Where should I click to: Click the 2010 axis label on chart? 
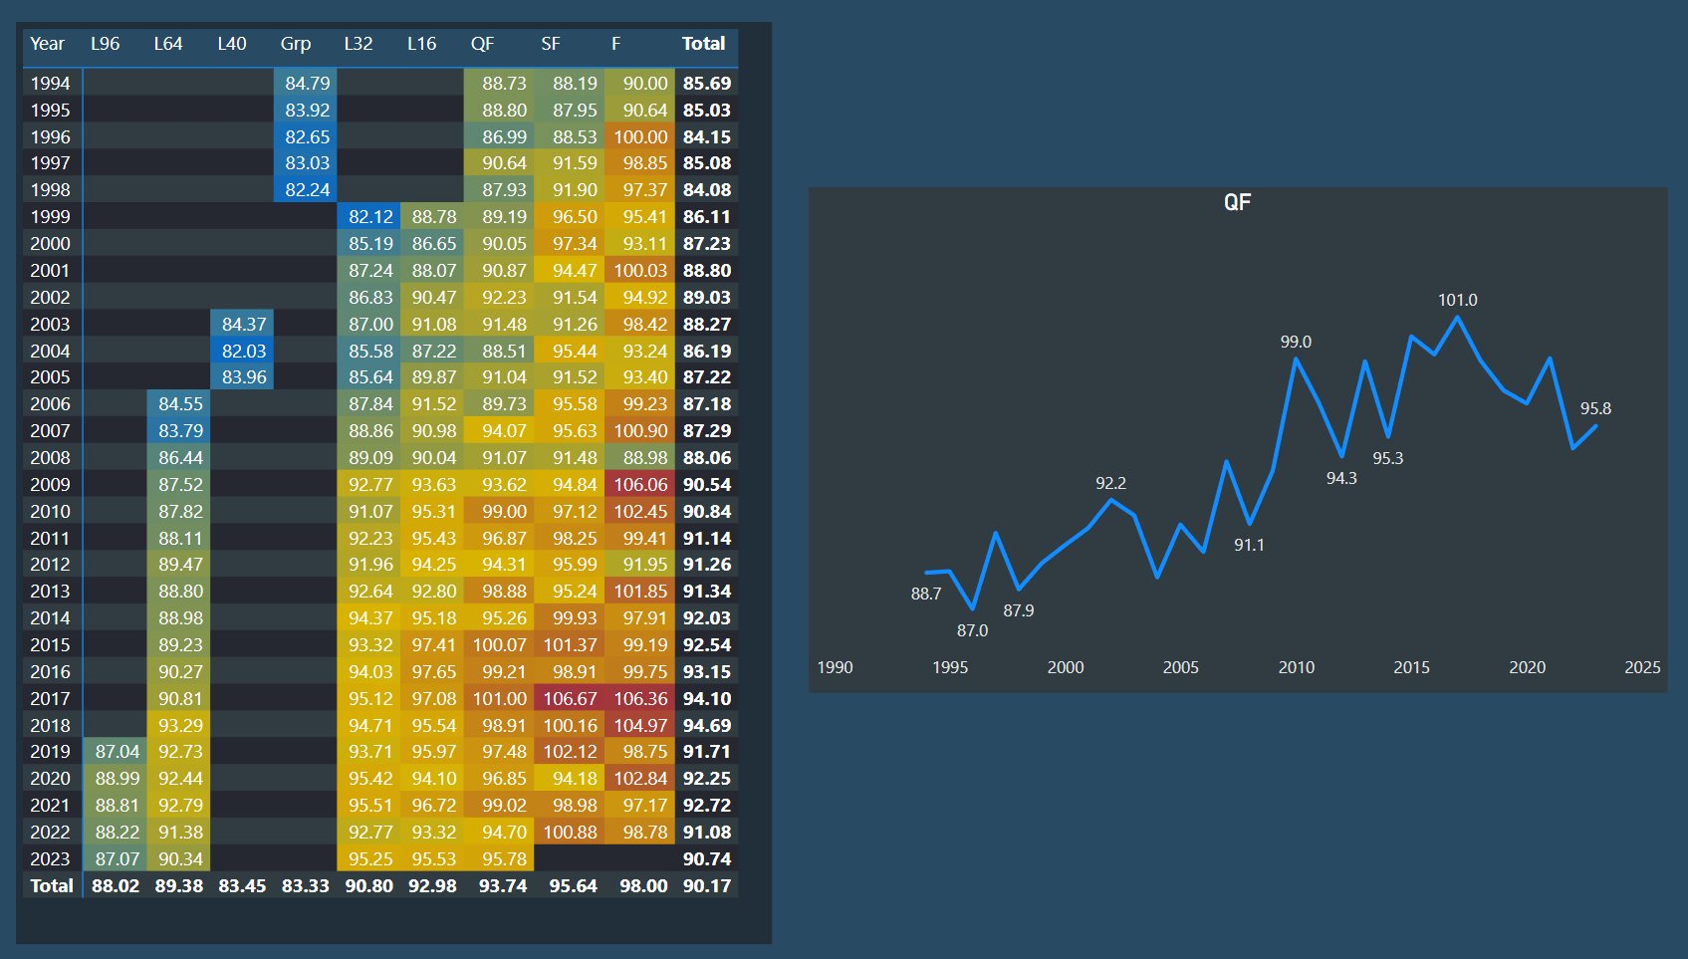[1296, 667]
